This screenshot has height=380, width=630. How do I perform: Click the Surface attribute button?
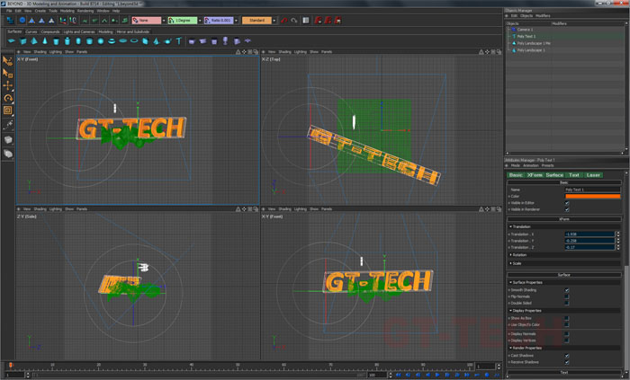tap(554, 175)
